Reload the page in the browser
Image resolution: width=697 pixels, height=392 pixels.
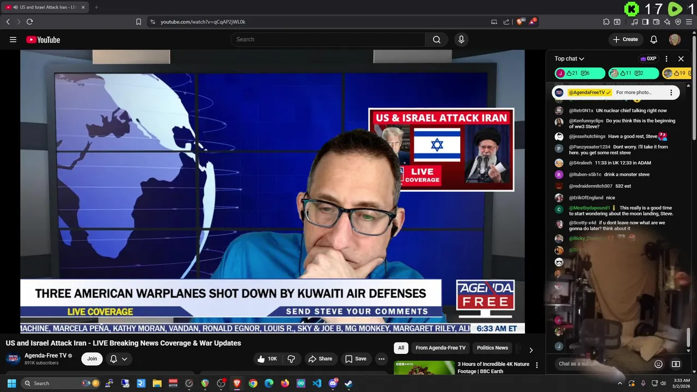[29, 22]
